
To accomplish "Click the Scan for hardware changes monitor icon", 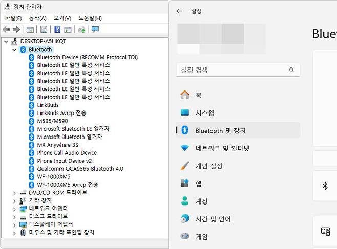I will point(95,29).
